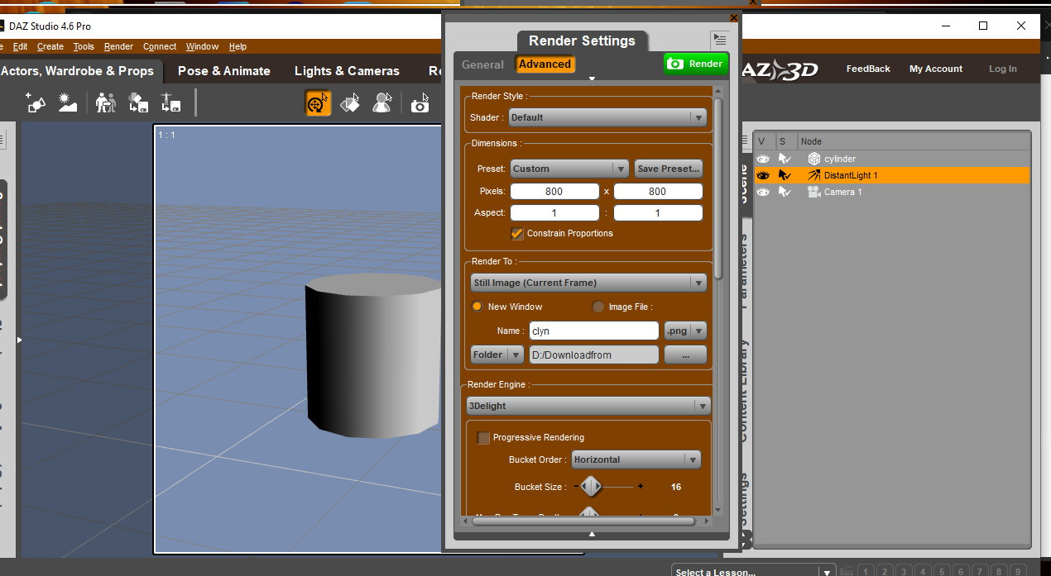Open the Preset dropdown showing Custom
The width and height of the screenshot is (1051, 576).
click(x=569, y=169)
